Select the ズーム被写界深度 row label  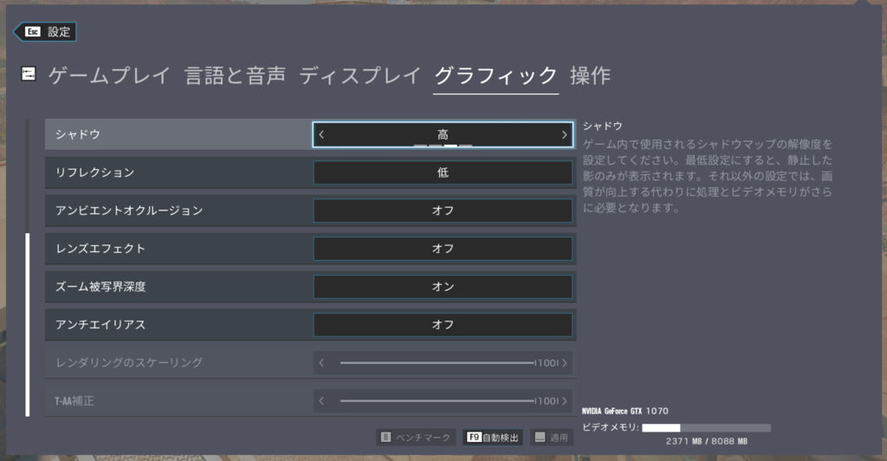[x=100, y=287]
